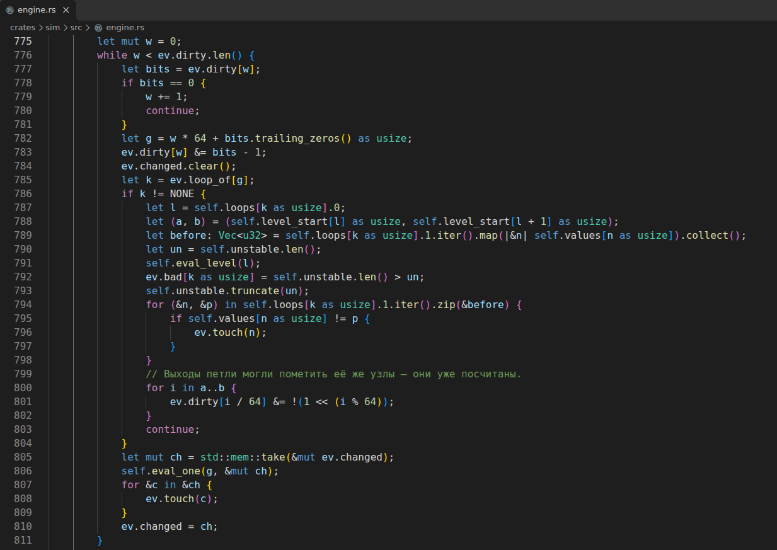This screenshot has width=777, height=550.
Task: Click the code "let mut w = 0;"
Action: (139, 41)
